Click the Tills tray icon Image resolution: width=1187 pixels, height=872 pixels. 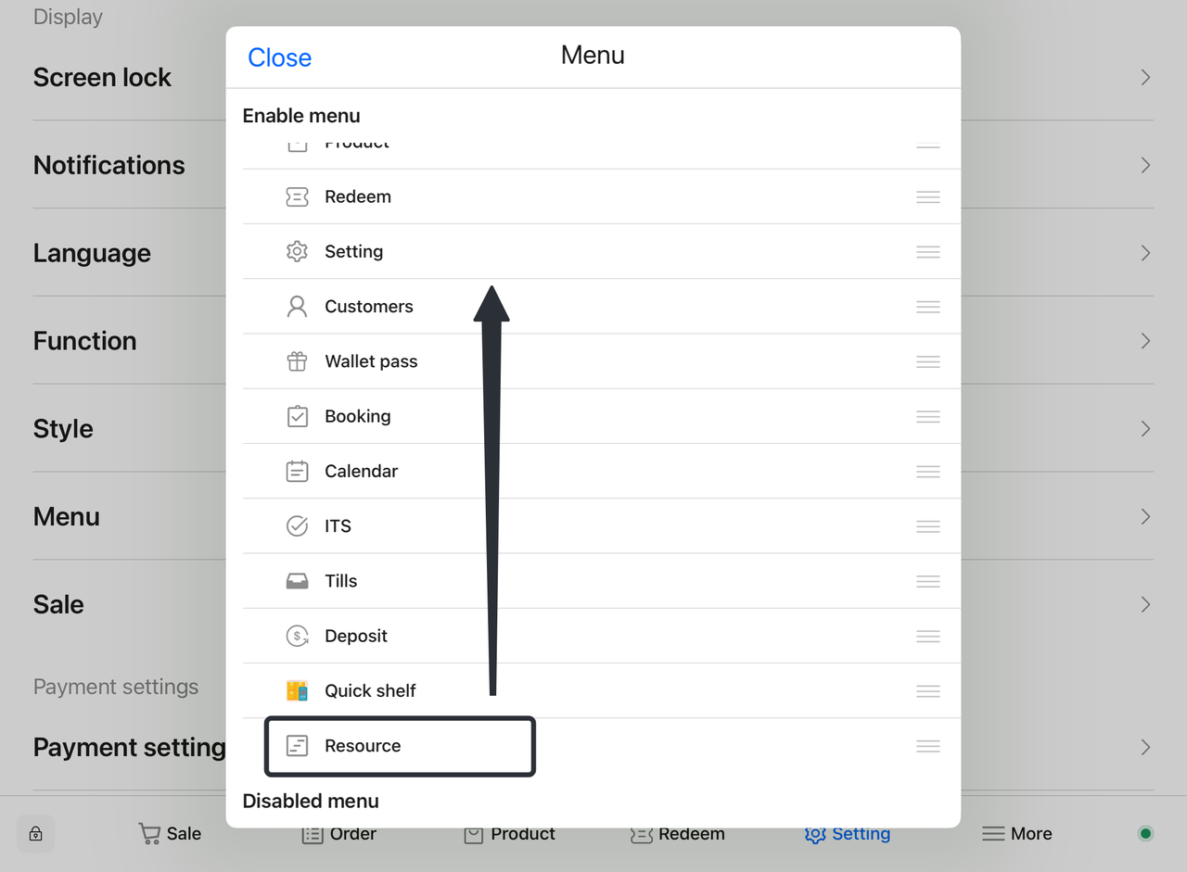pos(297,581)
